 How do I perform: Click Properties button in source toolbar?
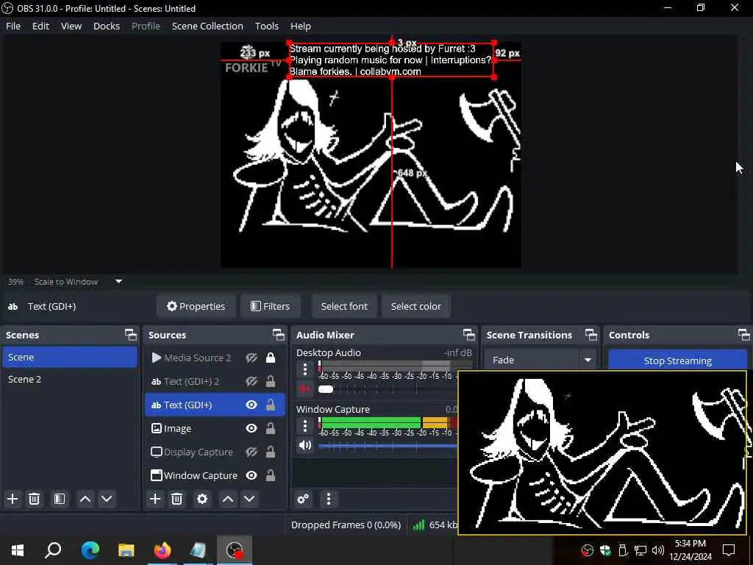click(196, 306)
